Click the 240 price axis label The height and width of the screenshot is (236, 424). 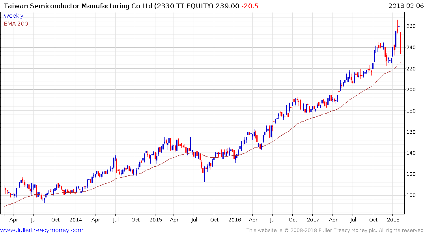(411, 48)
